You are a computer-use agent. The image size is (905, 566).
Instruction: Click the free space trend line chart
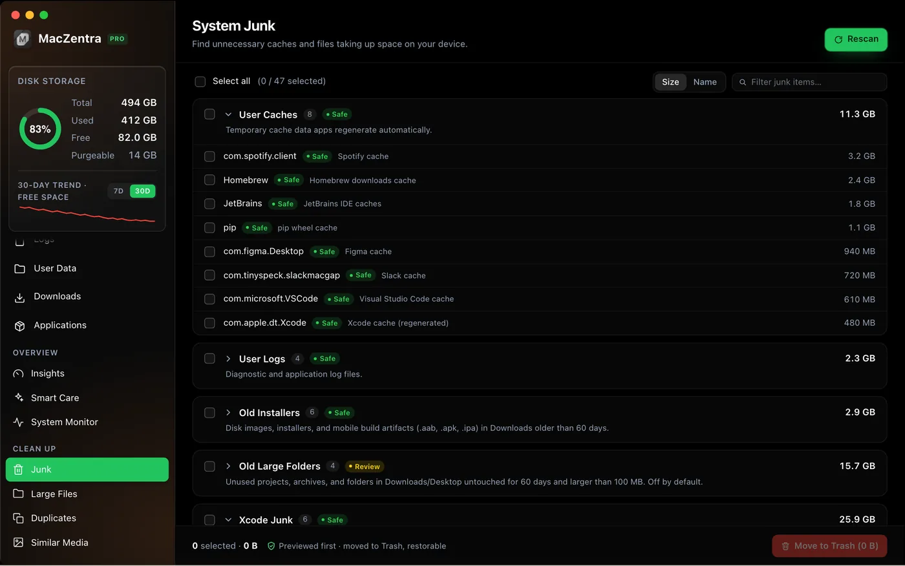point(87,215)
